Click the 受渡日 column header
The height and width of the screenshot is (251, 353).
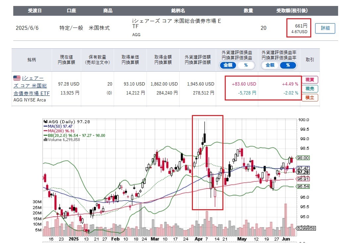tap(35, 11)
